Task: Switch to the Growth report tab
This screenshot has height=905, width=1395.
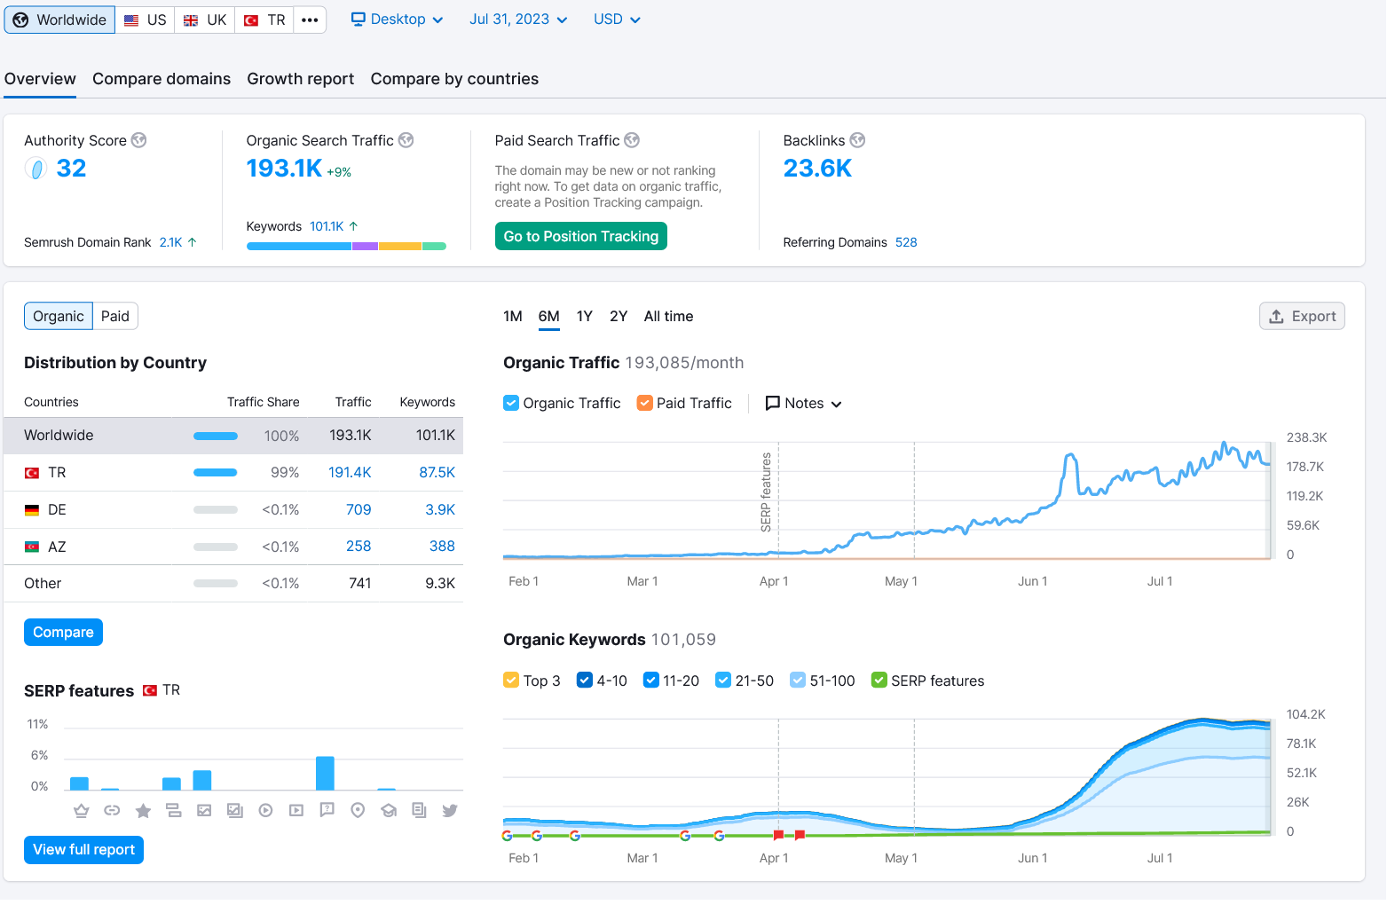Action: point(301,79)
